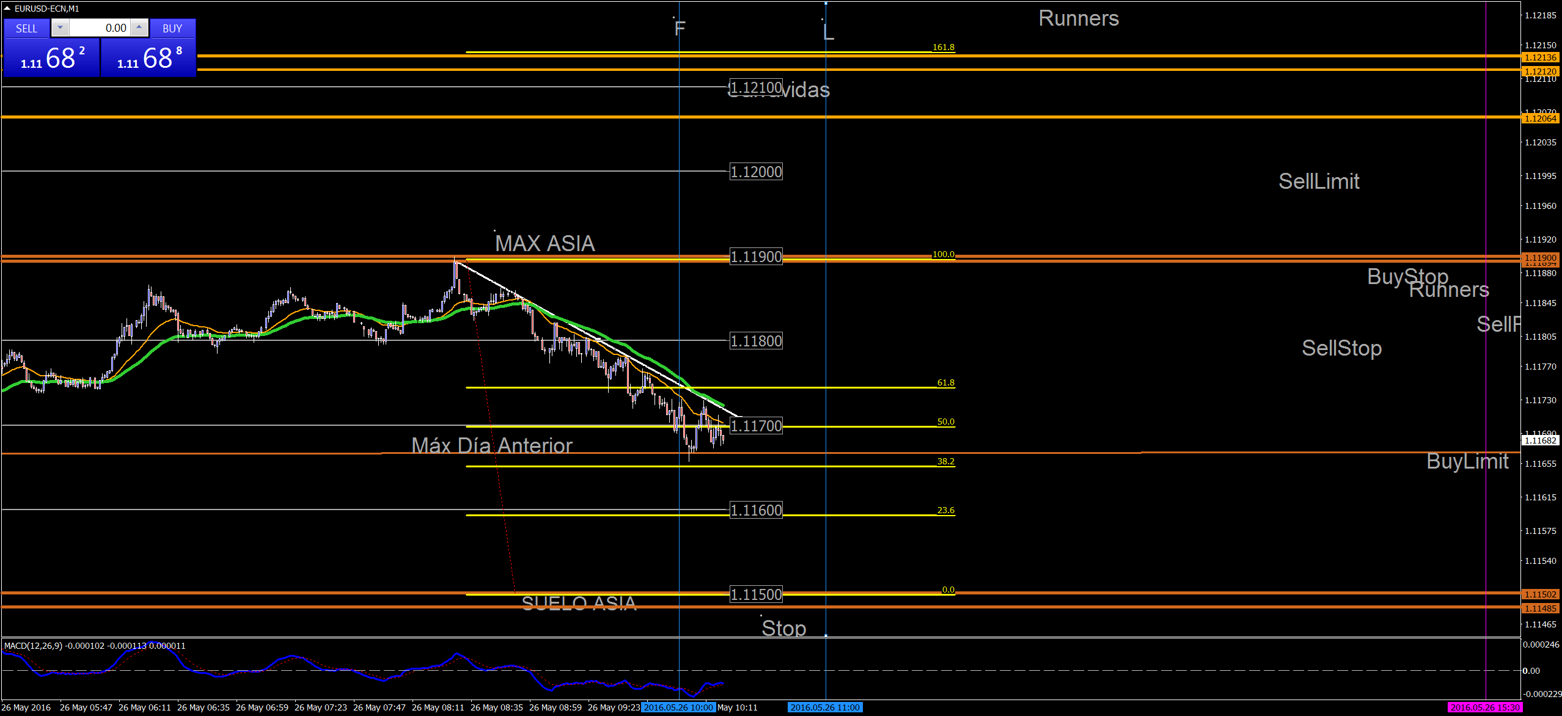Select the SellStop text object
The width and height of the screenshot is (1562, 716).
[1341, 348]
